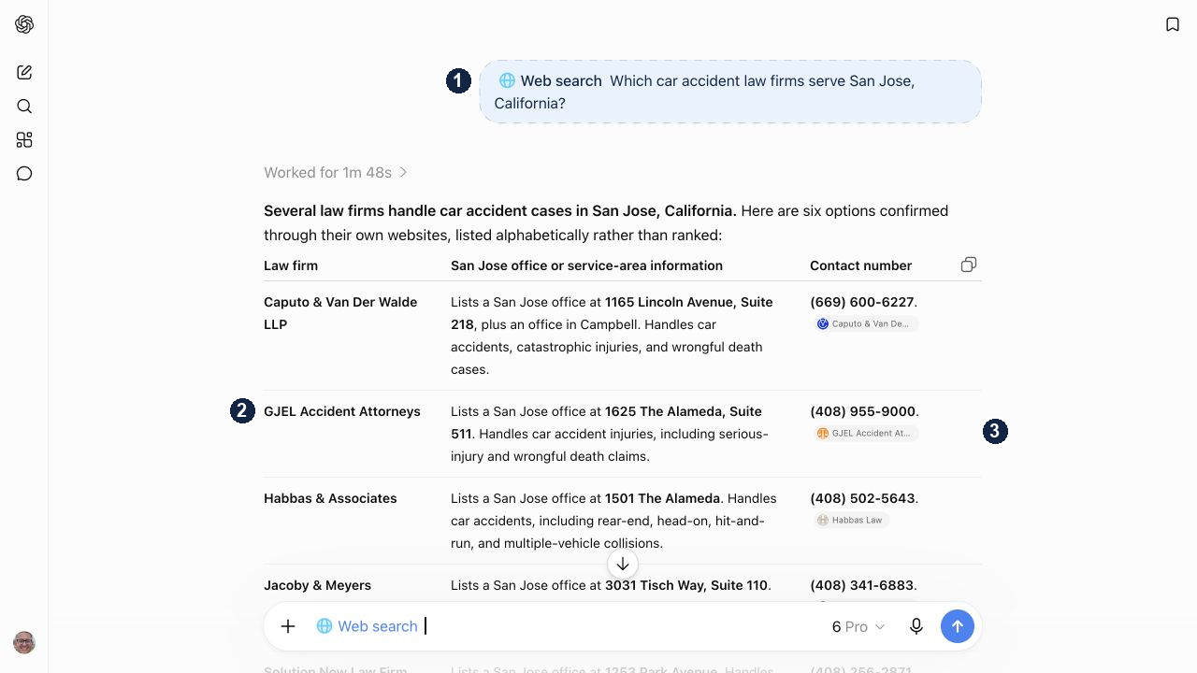
Task: Click 'Habbas & Associates' firm name
Action: (x=330, y=498)
